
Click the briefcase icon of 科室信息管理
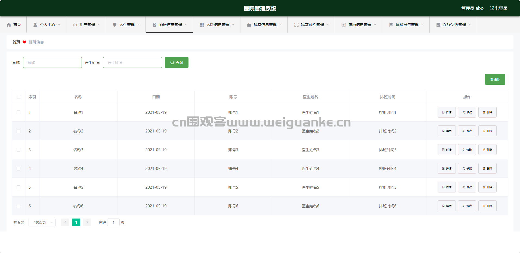(x=249, y=25)
